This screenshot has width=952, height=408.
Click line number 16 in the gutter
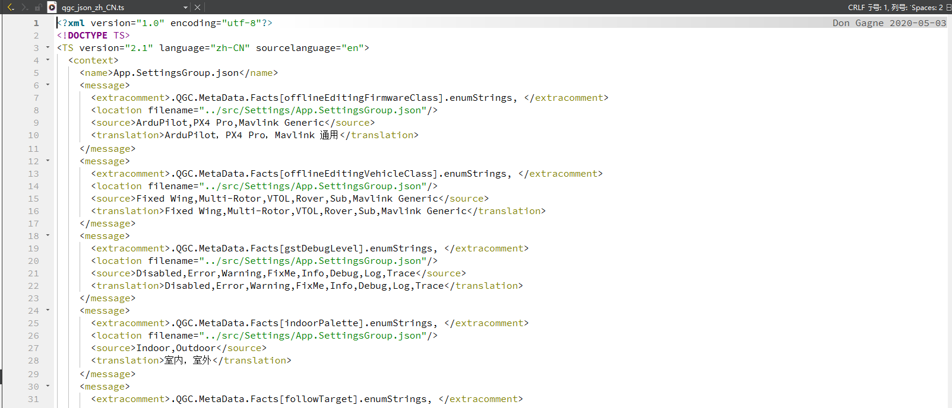pos(33,211)
